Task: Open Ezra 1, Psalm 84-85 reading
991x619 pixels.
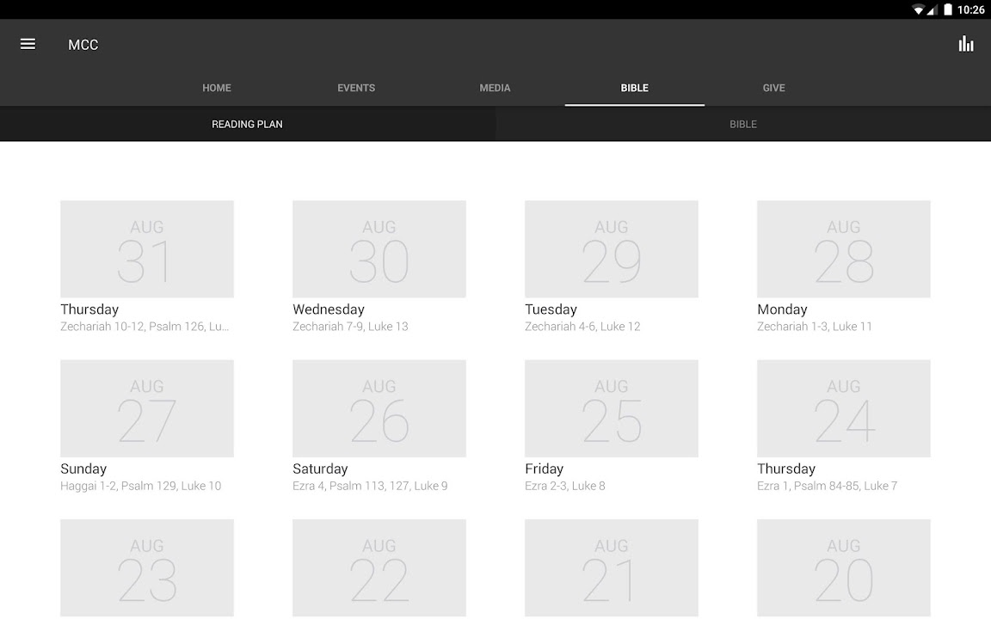Action: (827, 486)
